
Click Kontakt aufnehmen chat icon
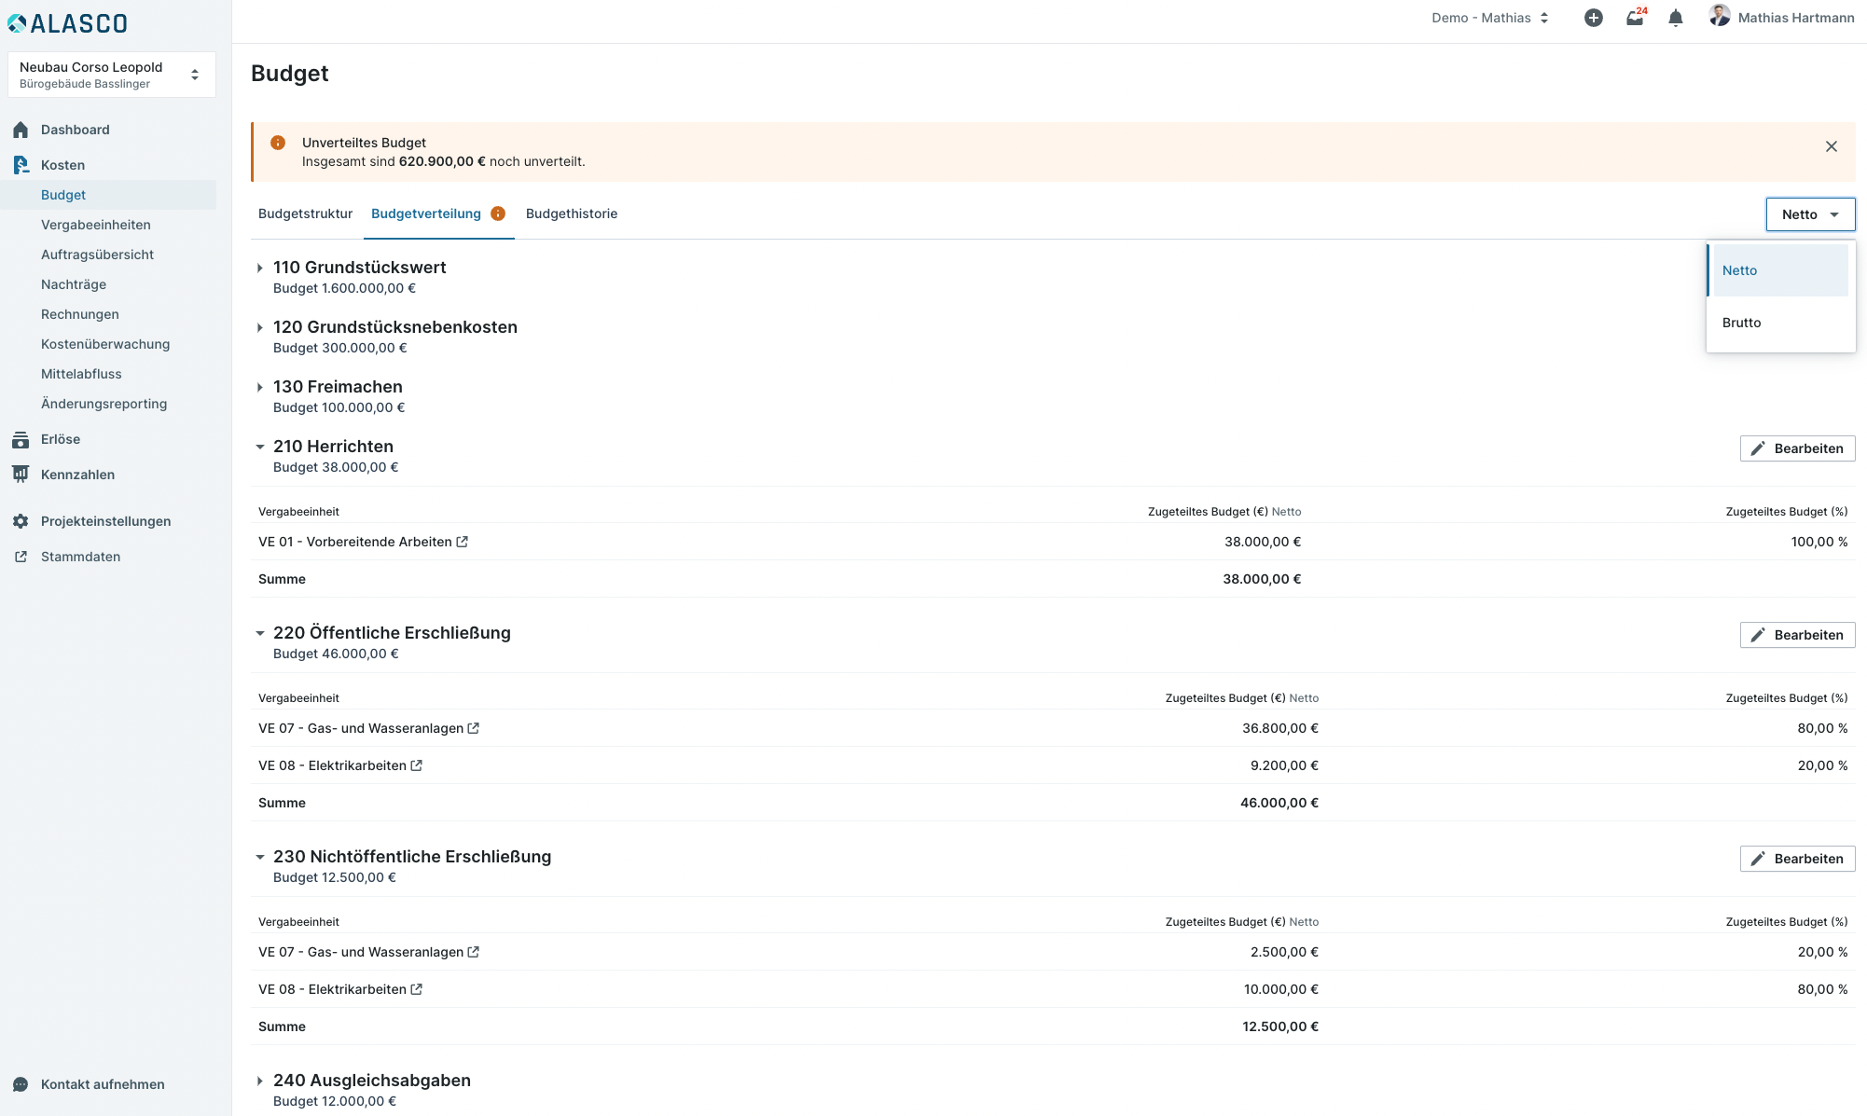point(21,1084)
